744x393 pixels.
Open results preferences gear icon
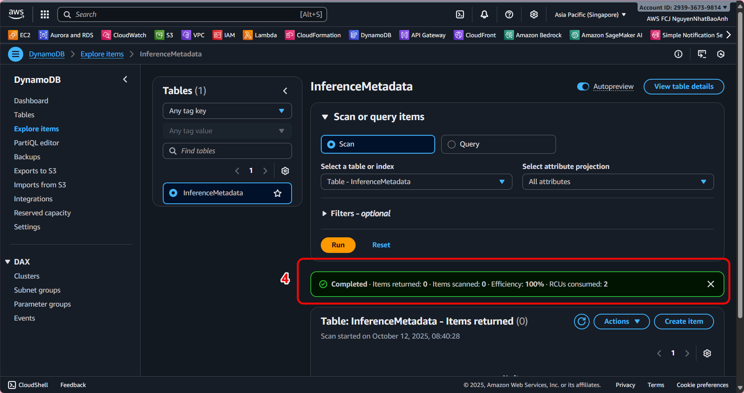click(x=707, y=353)
